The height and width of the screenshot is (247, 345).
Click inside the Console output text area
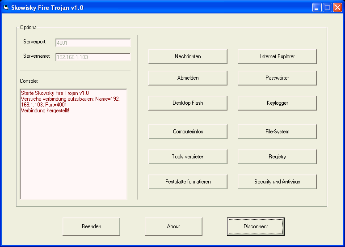coord(74,152)
